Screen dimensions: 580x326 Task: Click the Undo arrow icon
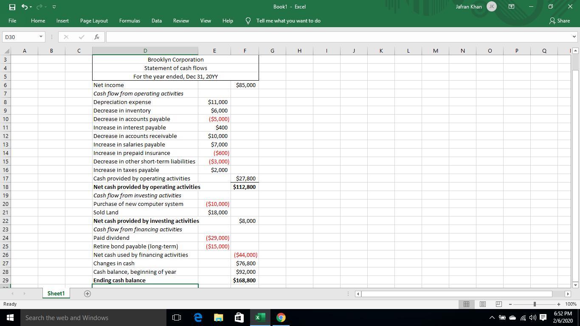(x=25, y=7)
